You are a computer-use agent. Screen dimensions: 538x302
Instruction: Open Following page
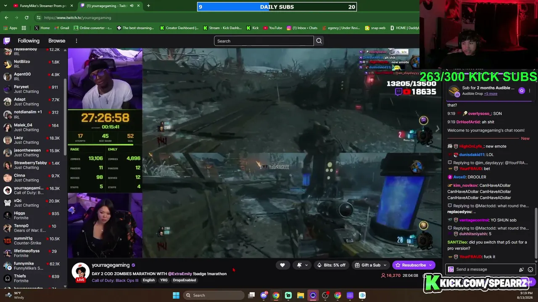[x=29, y=41]
